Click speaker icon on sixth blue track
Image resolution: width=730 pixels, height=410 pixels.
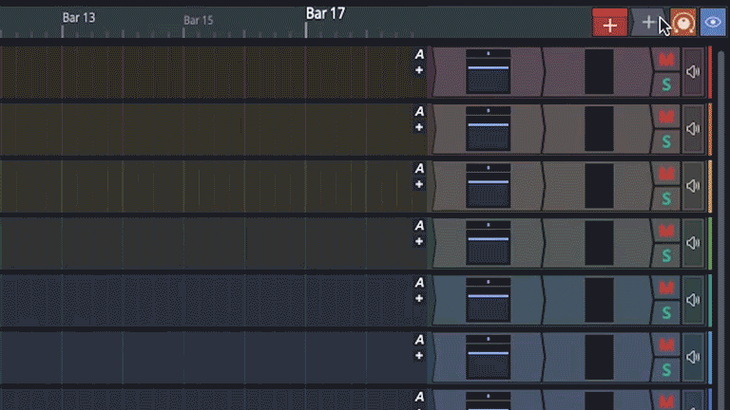click(x=693, y=358)
